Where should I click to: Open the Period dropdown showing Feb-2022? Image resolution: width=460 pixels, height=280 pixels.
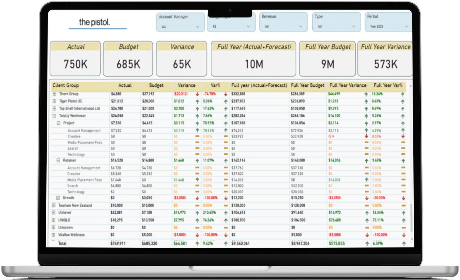pos(388,22)
